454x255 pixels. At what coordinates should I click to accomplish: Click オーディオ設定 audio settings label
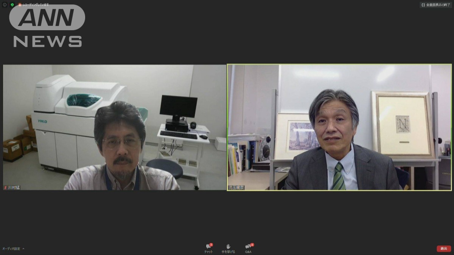(11, 249)
